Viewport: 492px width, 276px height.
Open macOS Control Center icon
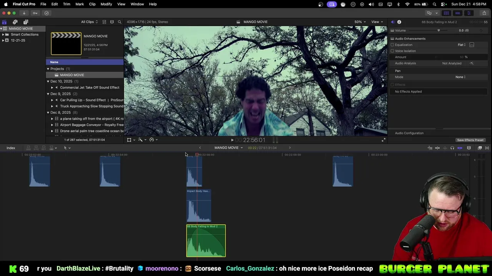tap(443, 4)
